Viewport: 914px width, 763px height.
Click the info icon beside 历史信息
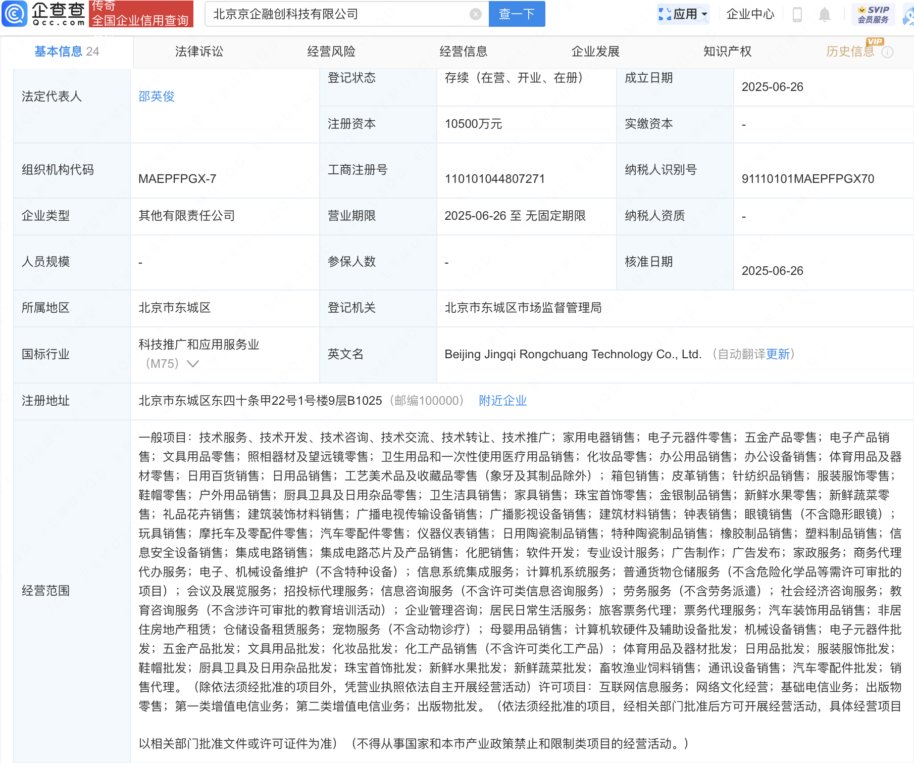pos(887,52)
